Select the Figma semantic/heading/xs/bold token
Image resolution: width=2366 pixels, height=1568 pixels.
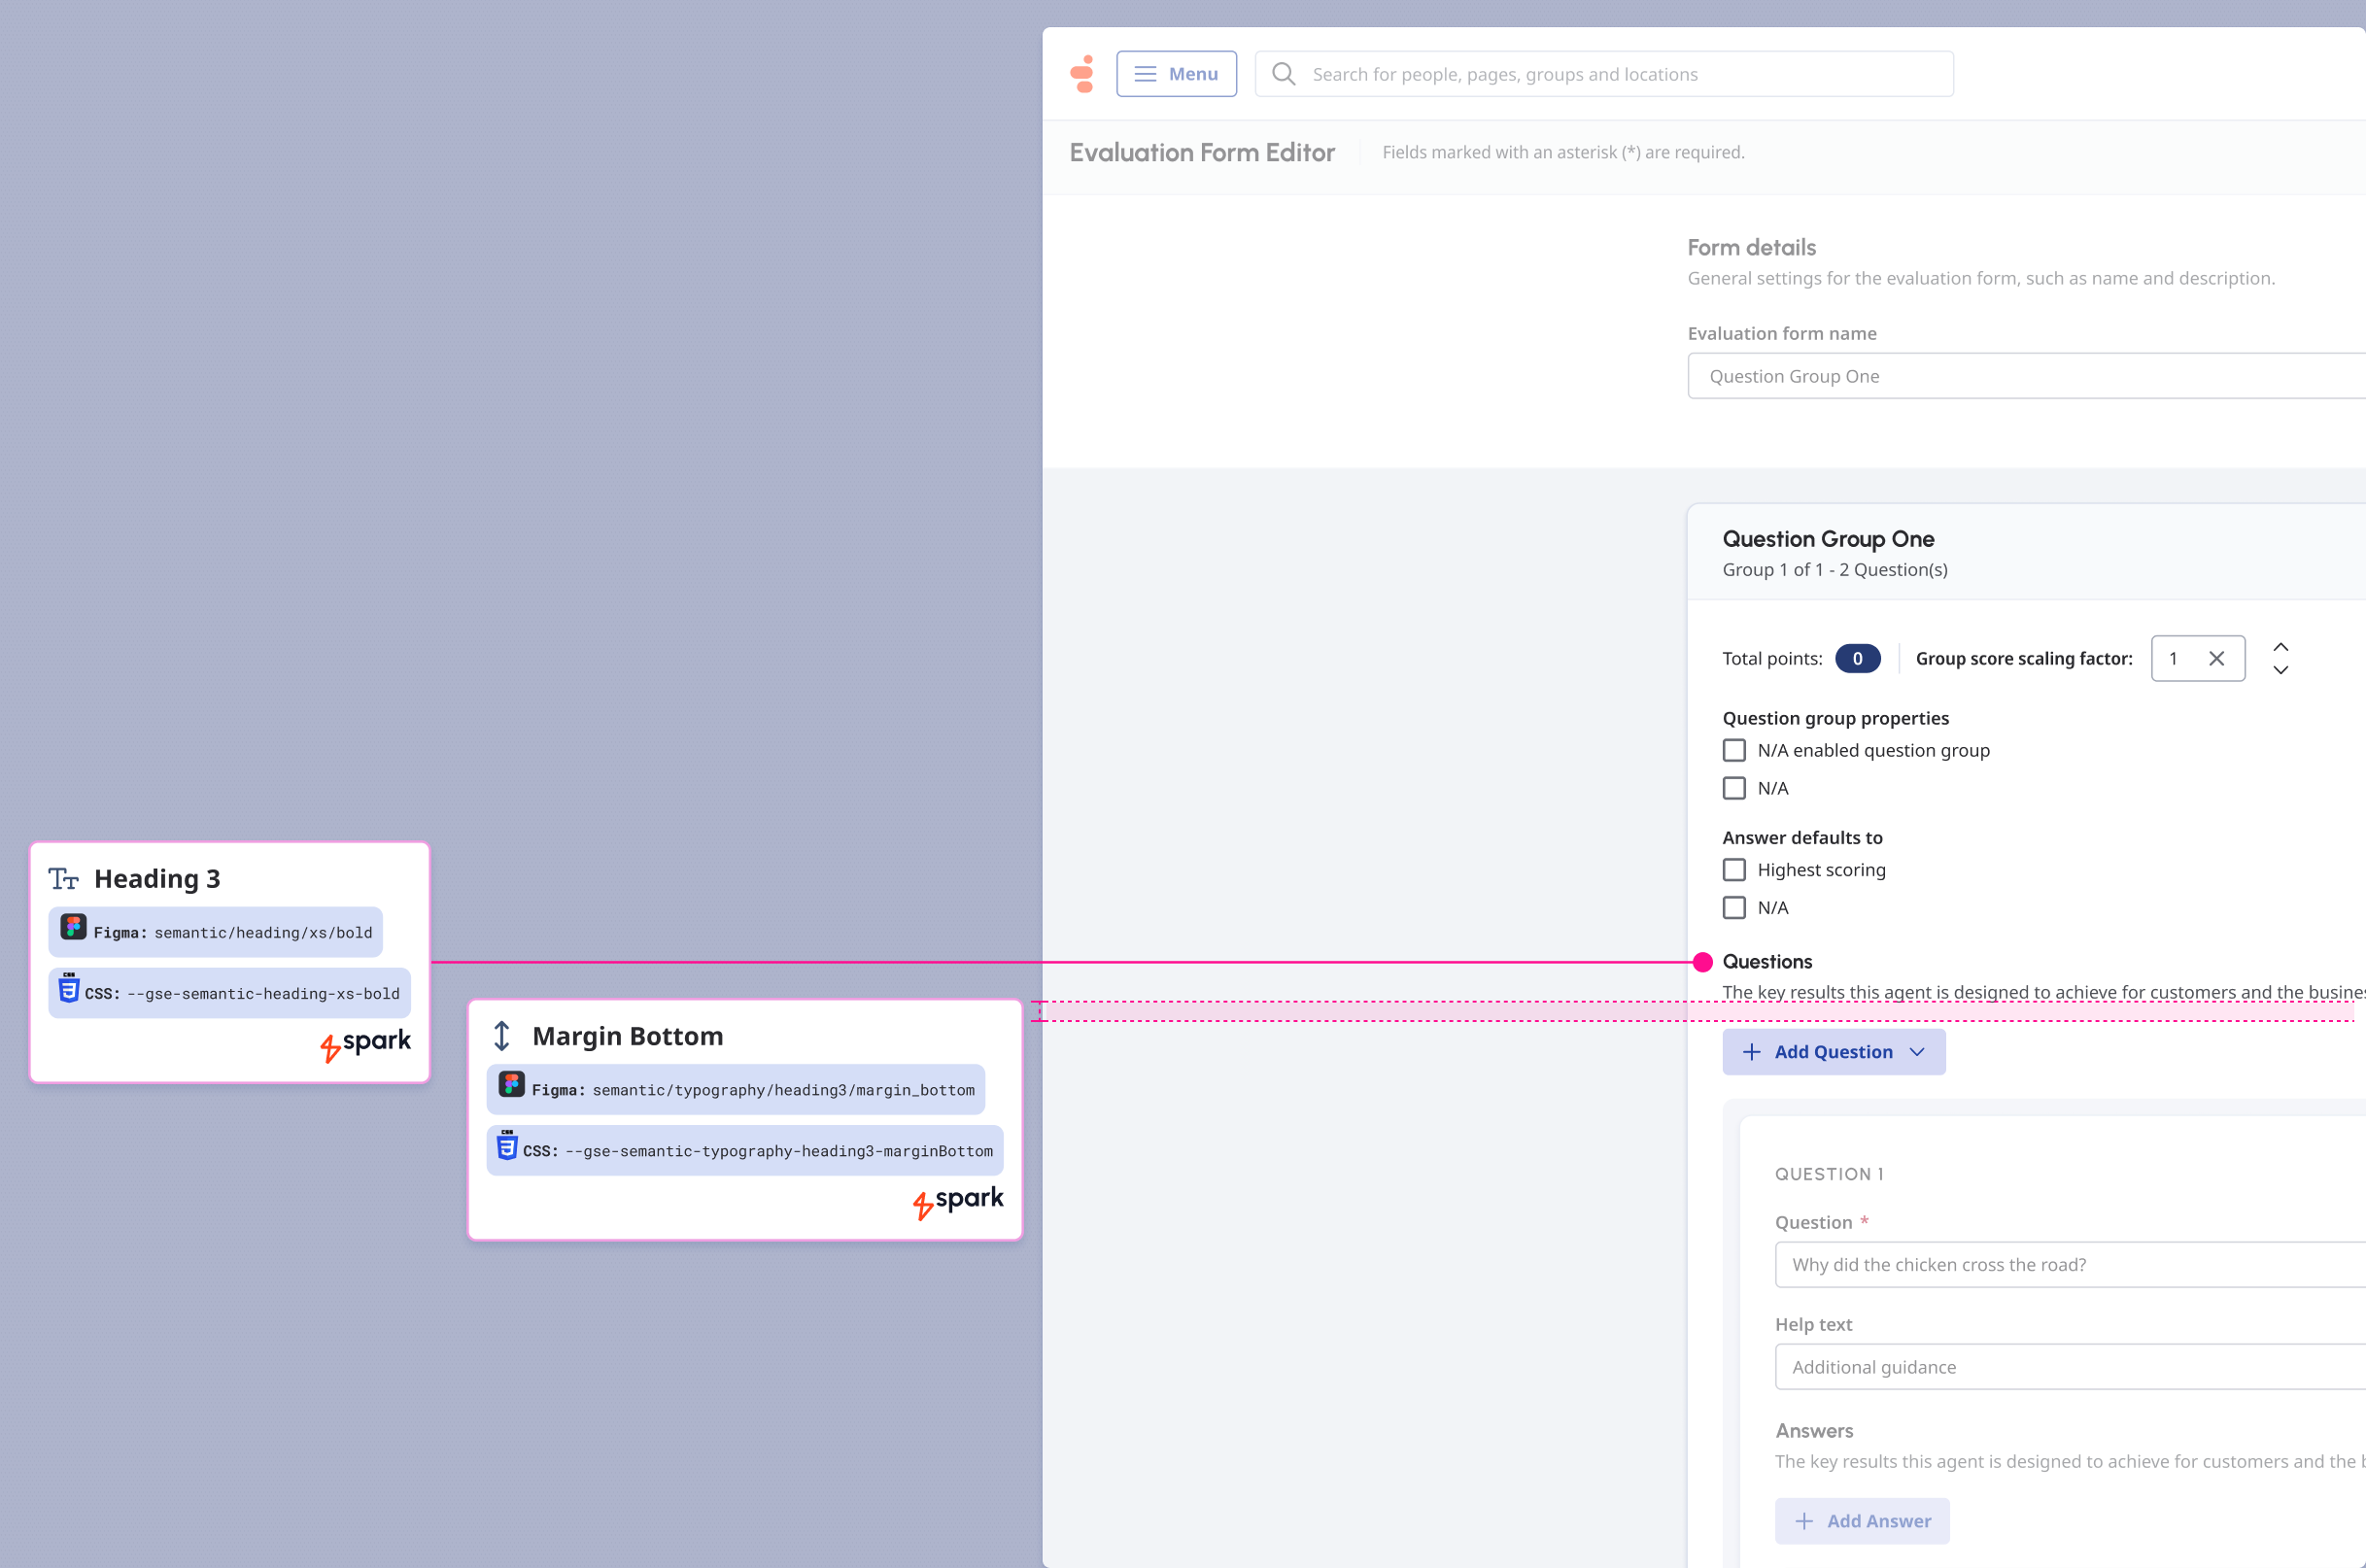click(x=215, y=932)
